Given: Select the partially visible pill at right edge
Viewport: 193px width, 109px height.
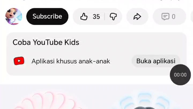Looking at the screenshot, I should coord(192,17).
